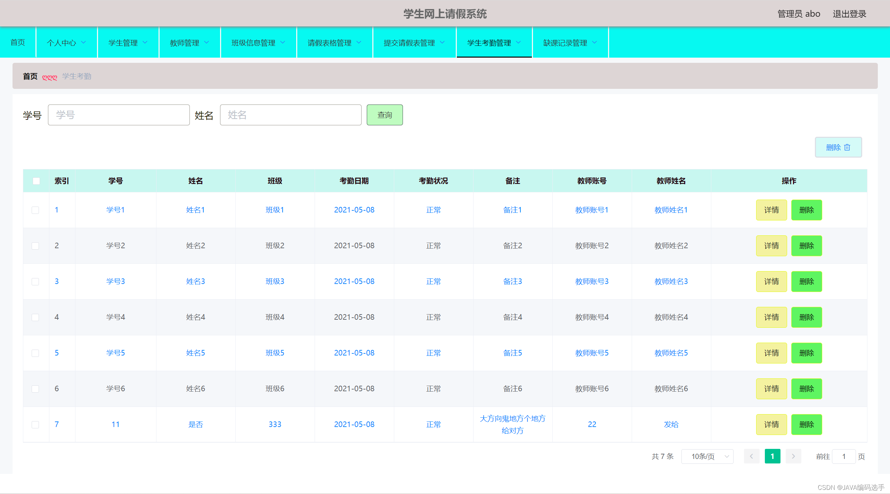This screenshot has width=890, height=494.
Task: Check the checkbox for row 学号5
Action: pos(35,353)
